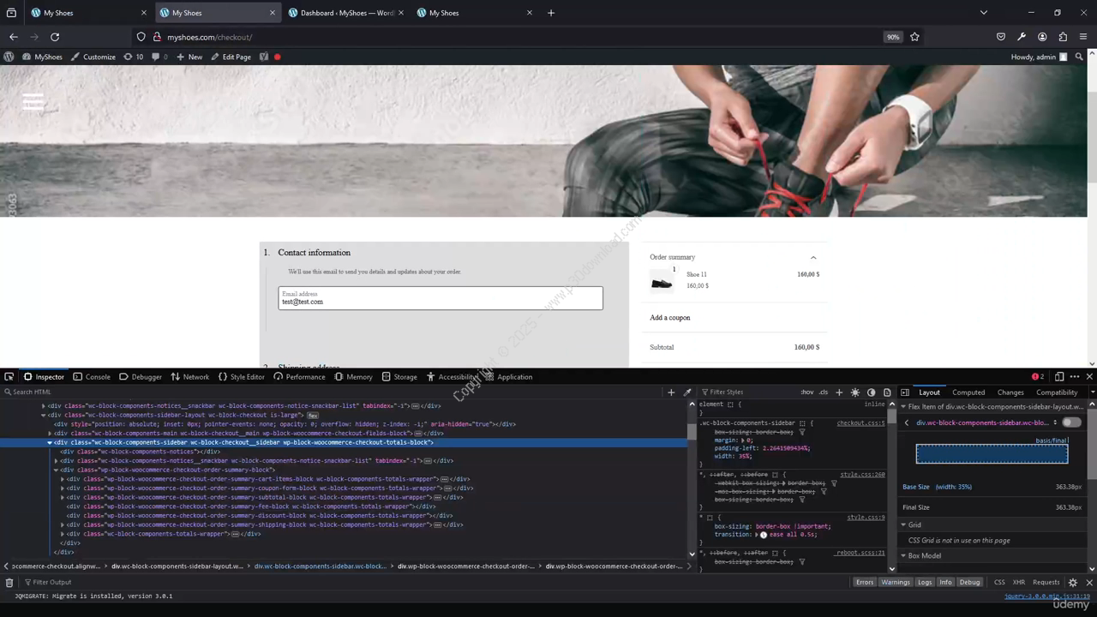
Task: Open the DevTools more options menu
Action: coord(1075,376)
